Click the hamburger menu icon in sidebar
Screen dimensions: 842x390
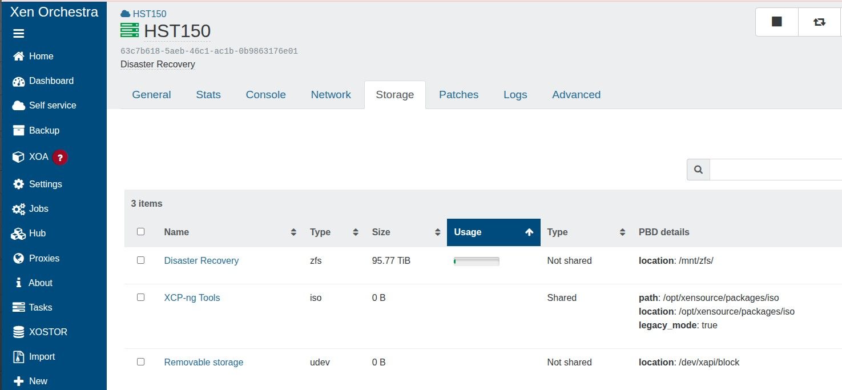click(19, 34)
